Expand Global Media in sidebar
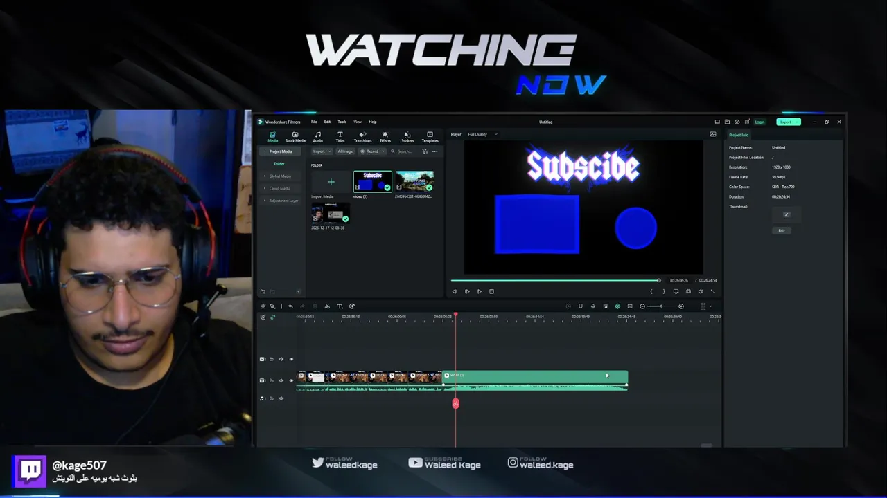 [280, 176]
